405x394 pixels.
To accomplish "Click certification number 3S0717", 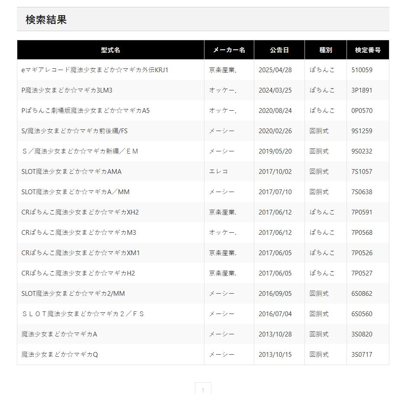I will coord(362,355).
